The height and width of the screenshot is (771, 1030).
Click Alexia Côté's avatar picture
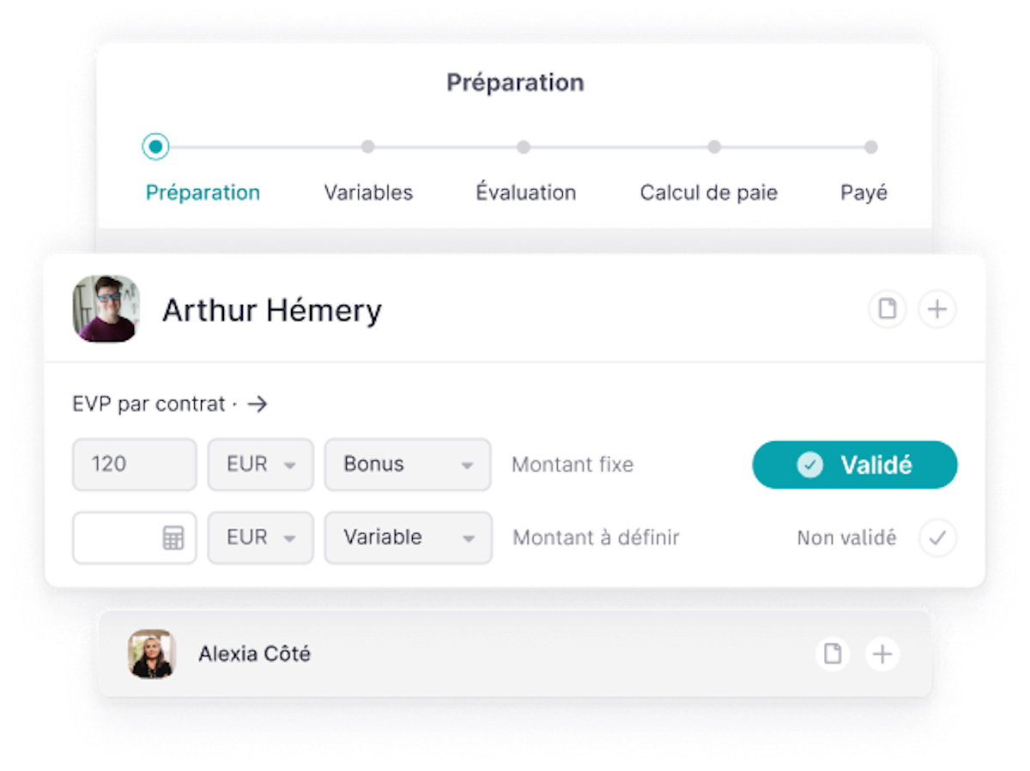pyautogui.click(x=152, y=654)
